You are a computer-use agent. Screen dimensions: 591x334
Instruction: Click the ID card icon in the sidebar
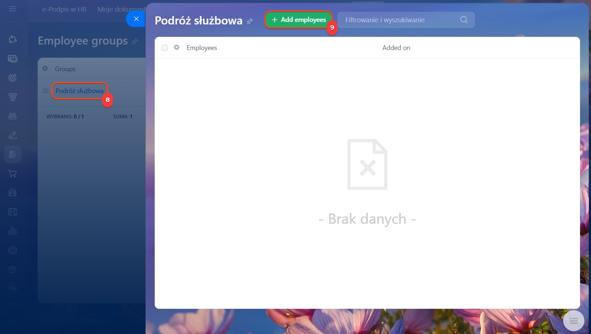[12, 58]
